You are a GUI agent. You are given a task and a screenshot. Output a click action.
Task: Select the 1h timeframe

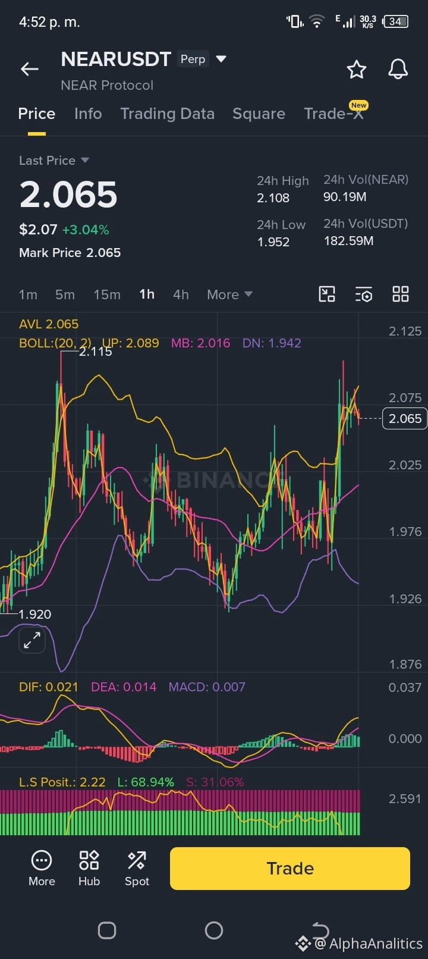tap(147, 294)
